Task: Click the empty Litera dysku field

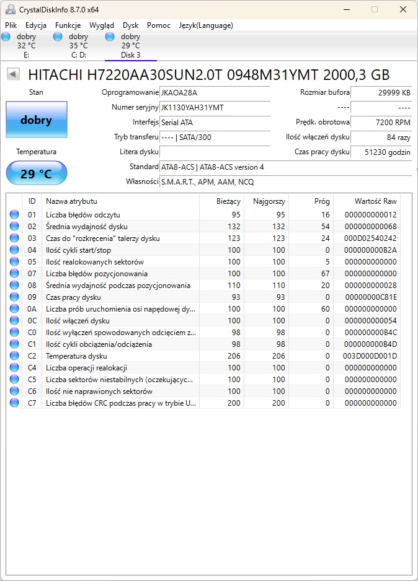Action: (x=215, y=152)
